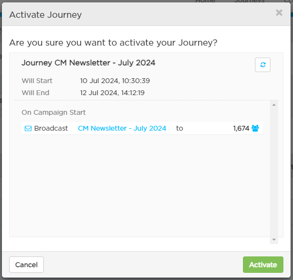The image size is (293, 280).
Task: Click the scrollbar up arrow
Action: tap(274, 105)
